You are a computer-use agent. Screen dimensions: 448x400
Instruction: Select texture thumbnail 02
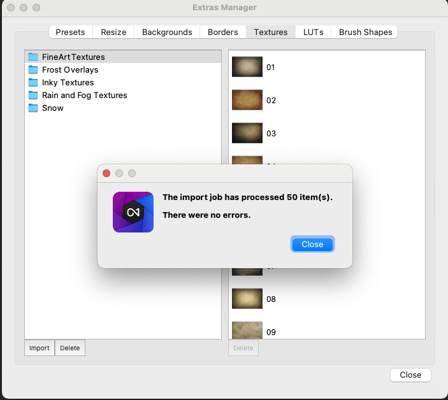[247, 100]
